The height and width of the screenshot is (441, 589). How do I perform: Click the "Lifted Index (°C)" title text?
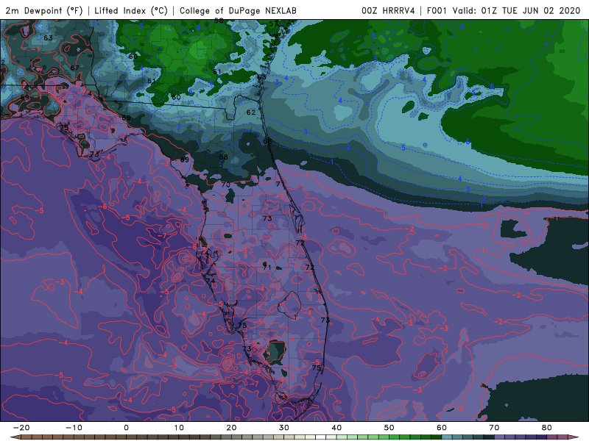point(131,11)
